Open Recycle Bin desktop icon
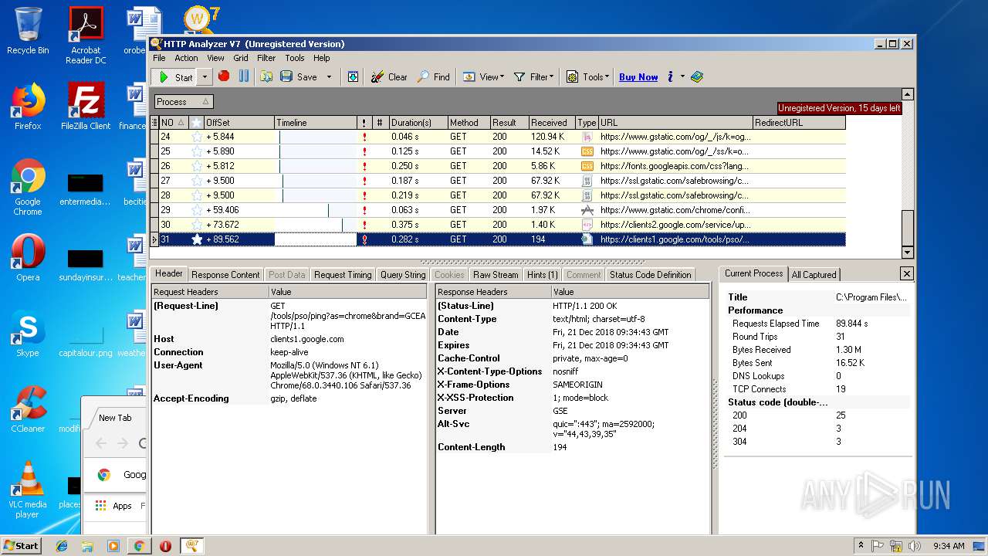This screenshot has width=988, height=556. coord(28,31)
